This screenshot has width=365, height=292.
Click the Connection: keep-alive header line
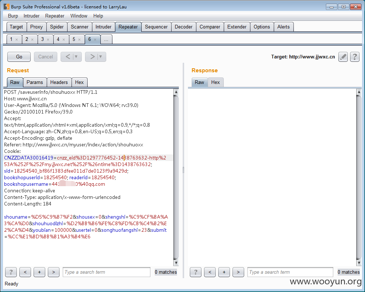(30, 191)
